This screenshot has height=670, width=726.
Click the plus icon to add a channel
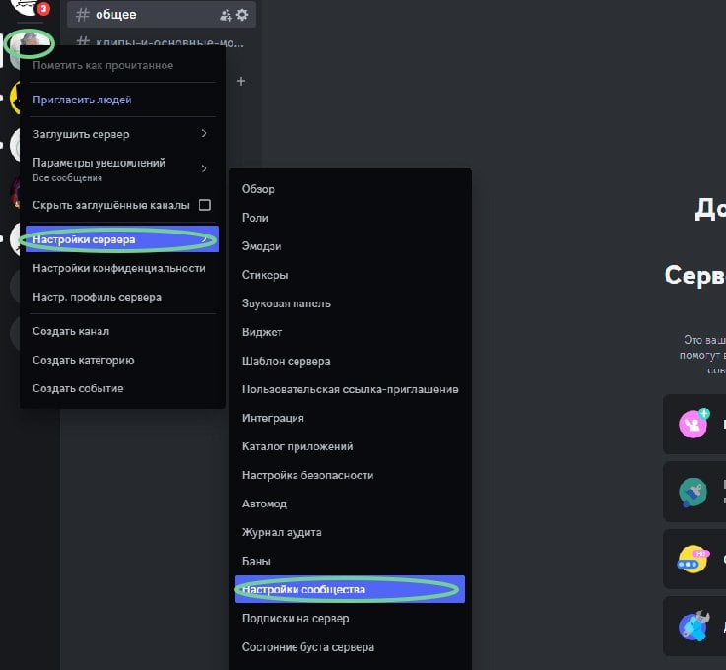[x=241, y=82]
